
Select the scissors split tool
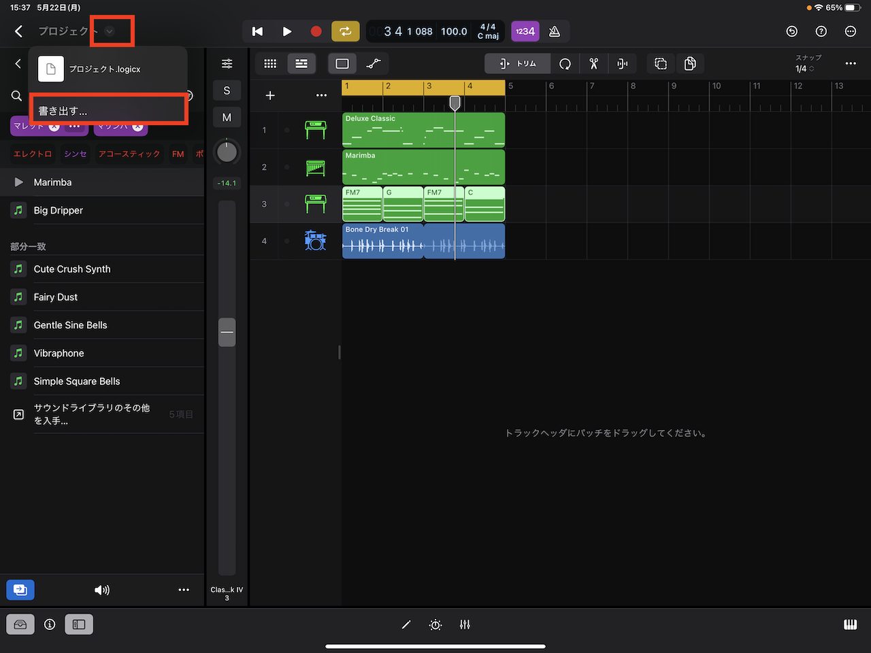[593, 63]
